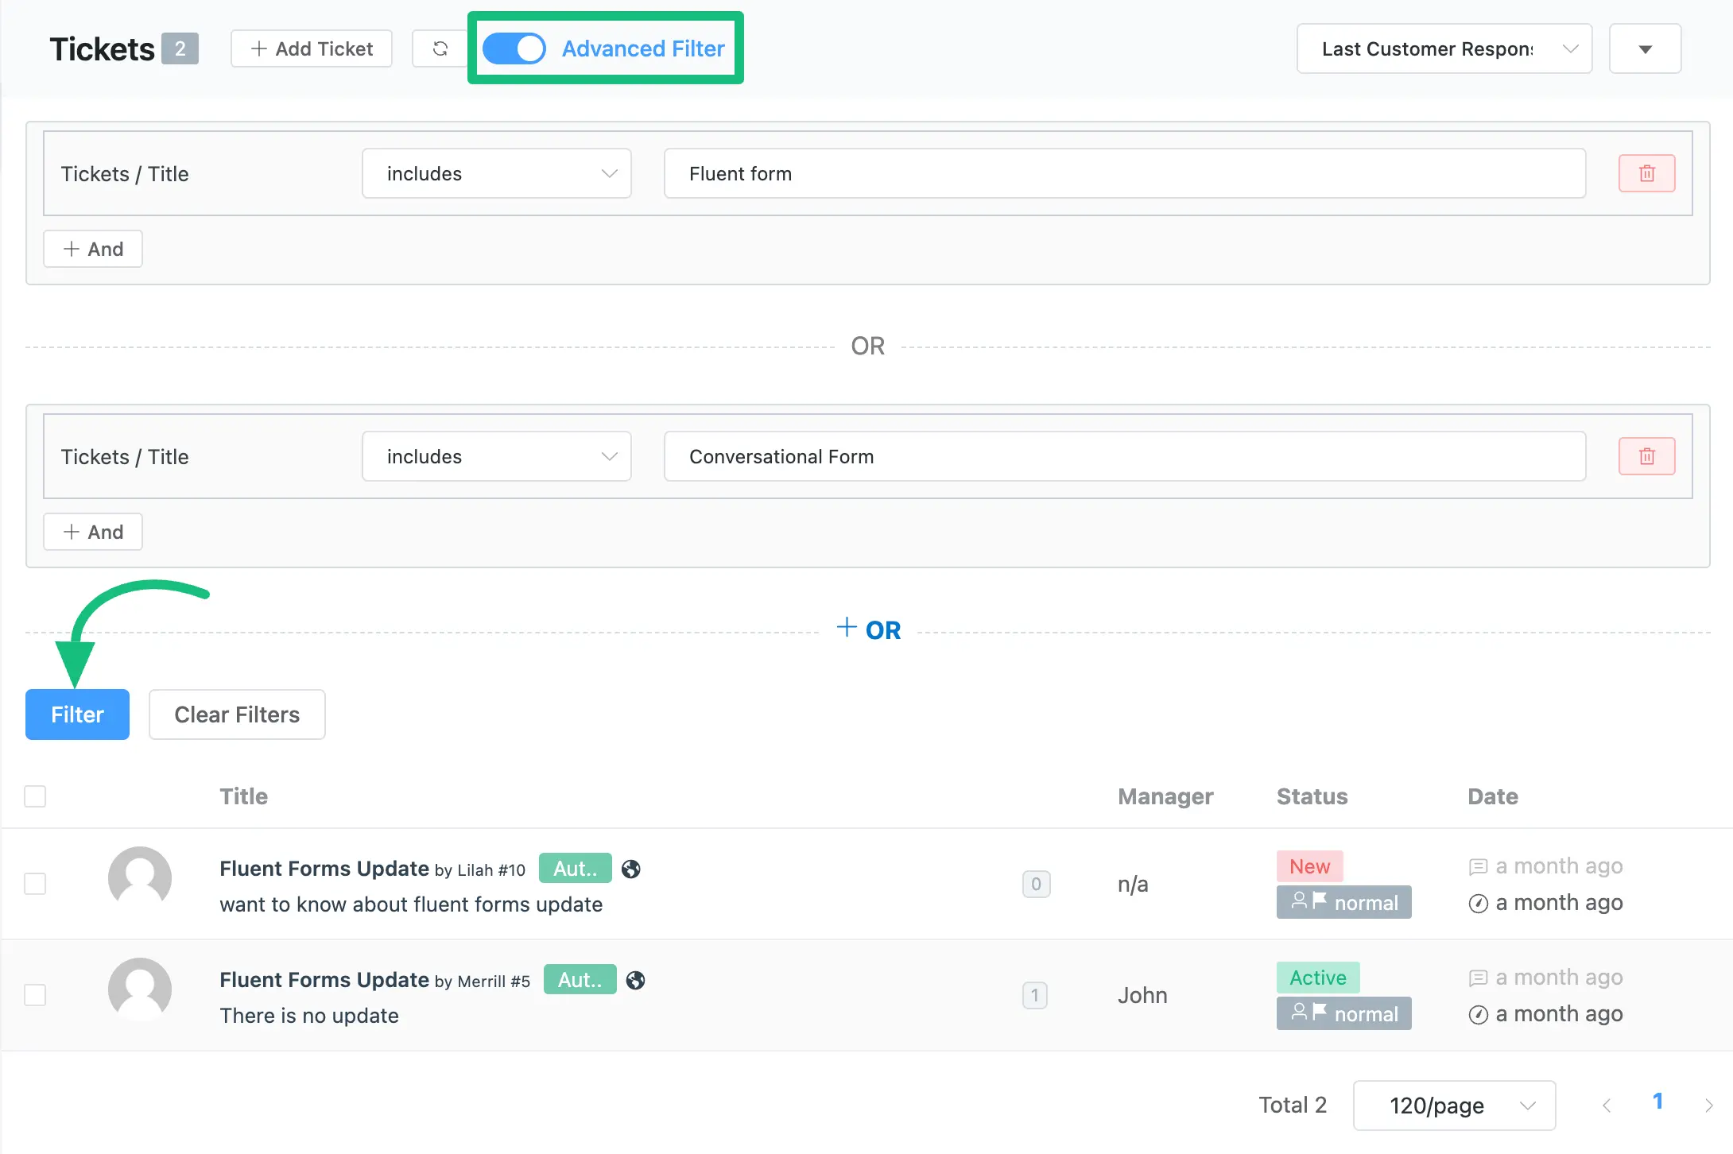Click the Tickets page heading
This screenshot has height=1154, width=1733.
tap(102, 49)
